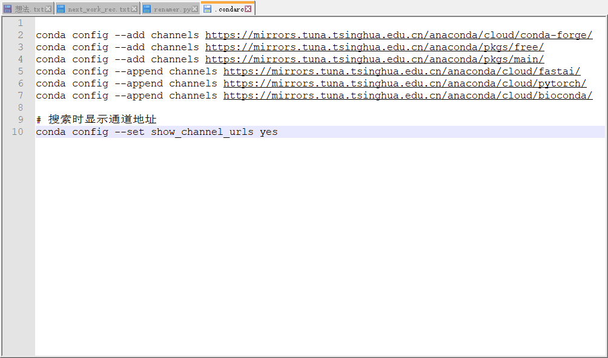Click save icon on .condarc tab
Viewport: 608px width, 358px height.
coord(208,8)
